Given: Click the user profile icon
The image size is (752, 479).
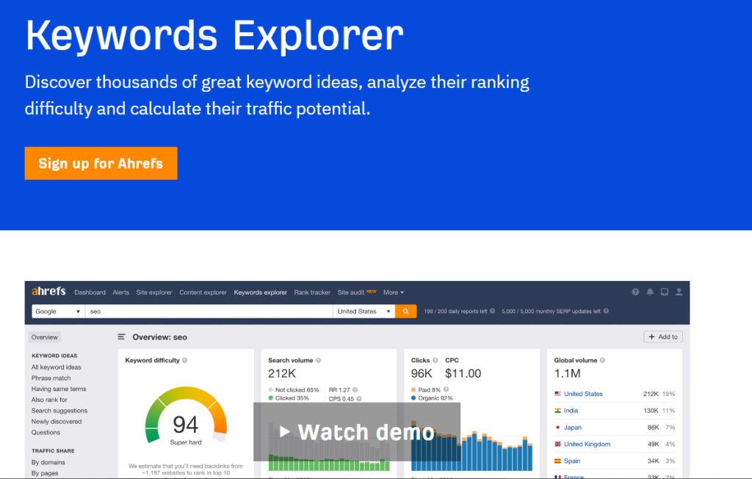Looking at the screenshot, I should tap(679, 292).
